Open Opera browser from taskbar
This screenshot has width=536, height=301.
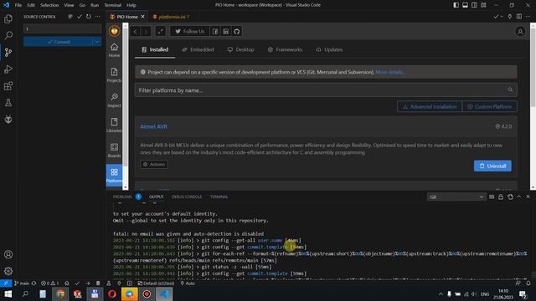pyautogui.click(x=112, y=294)
